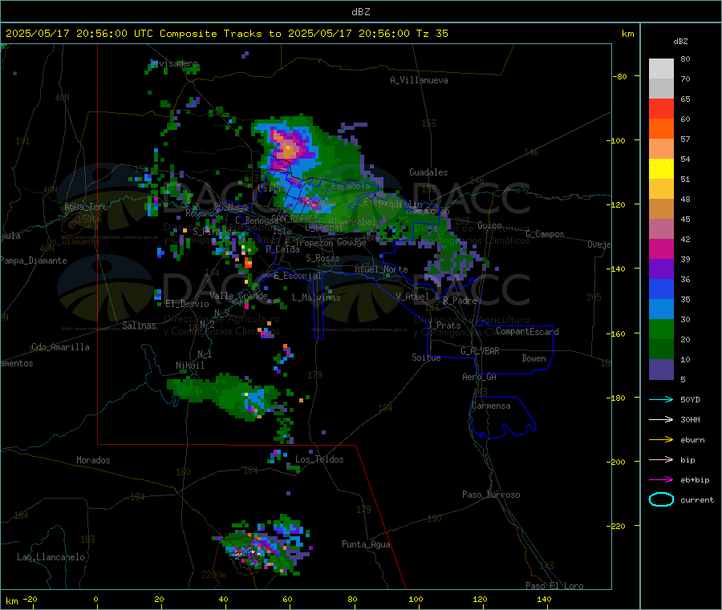The height and width of the screenshot is (610, 722).
Task: Click the -100 km vertical axis label
Action: [618, 140]
